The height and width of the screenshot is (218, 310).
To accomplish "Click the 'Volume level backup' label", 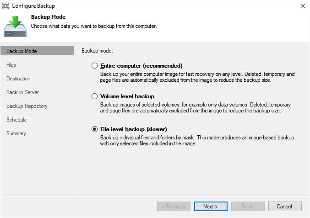I will pyautogui.click(x=127, y=96).
